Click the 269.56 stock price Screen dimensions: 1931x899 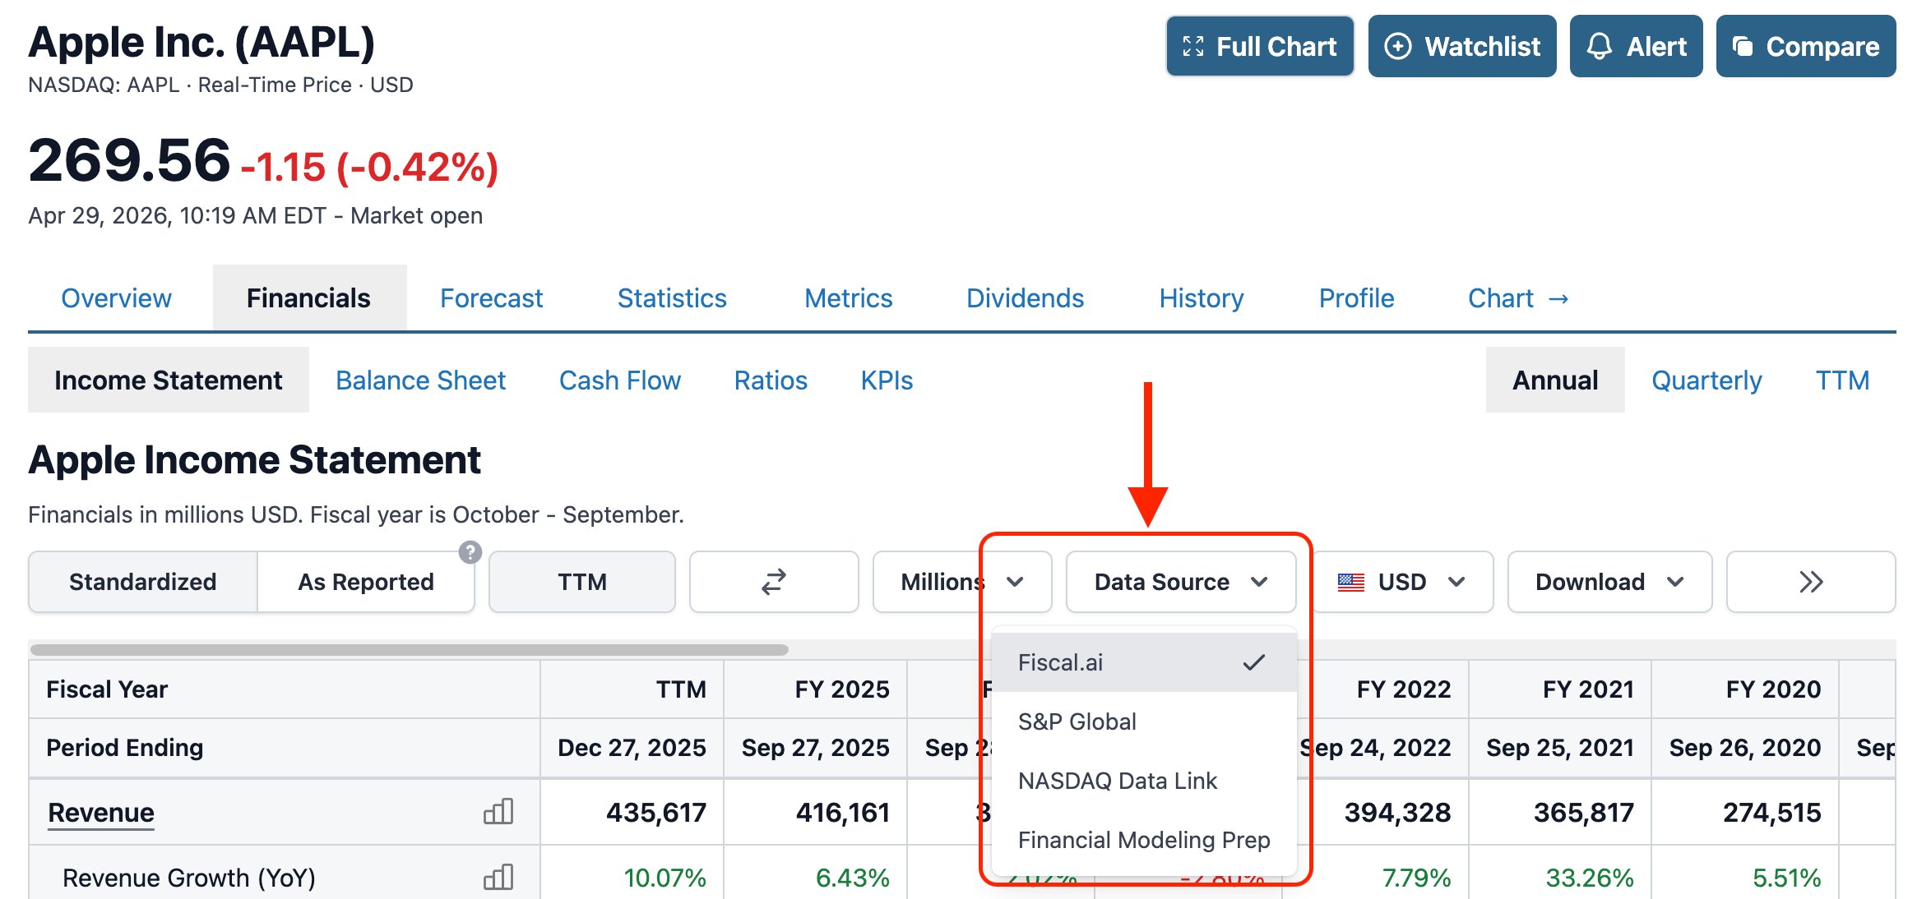[129, 160]
